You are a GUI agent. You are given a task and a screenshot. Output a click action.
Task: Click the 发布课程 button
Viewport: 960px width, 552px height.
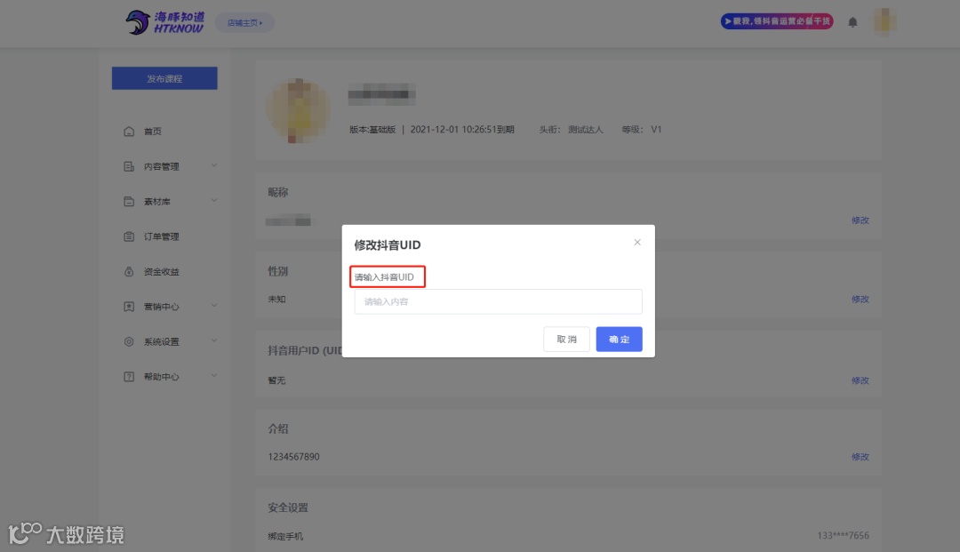click(x=164, y=78)
